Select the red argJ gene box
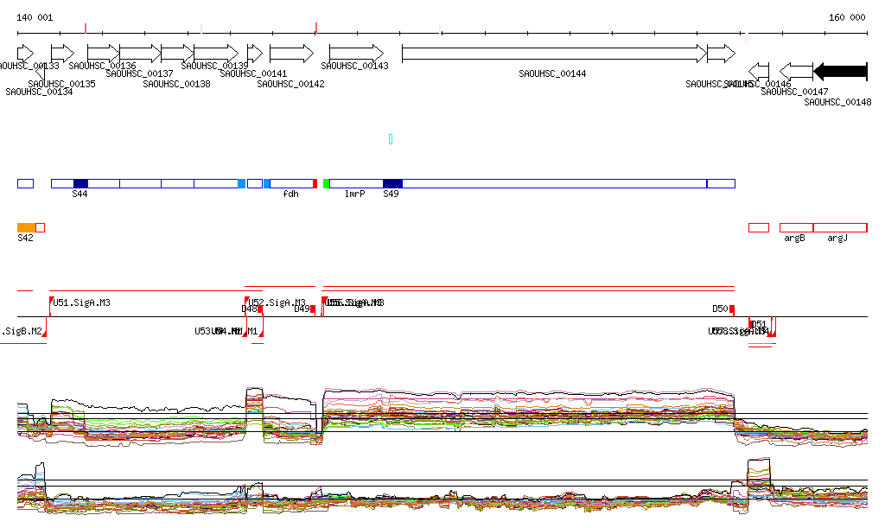885x528 pixels. pyautogui.click(x=840, y=227)
